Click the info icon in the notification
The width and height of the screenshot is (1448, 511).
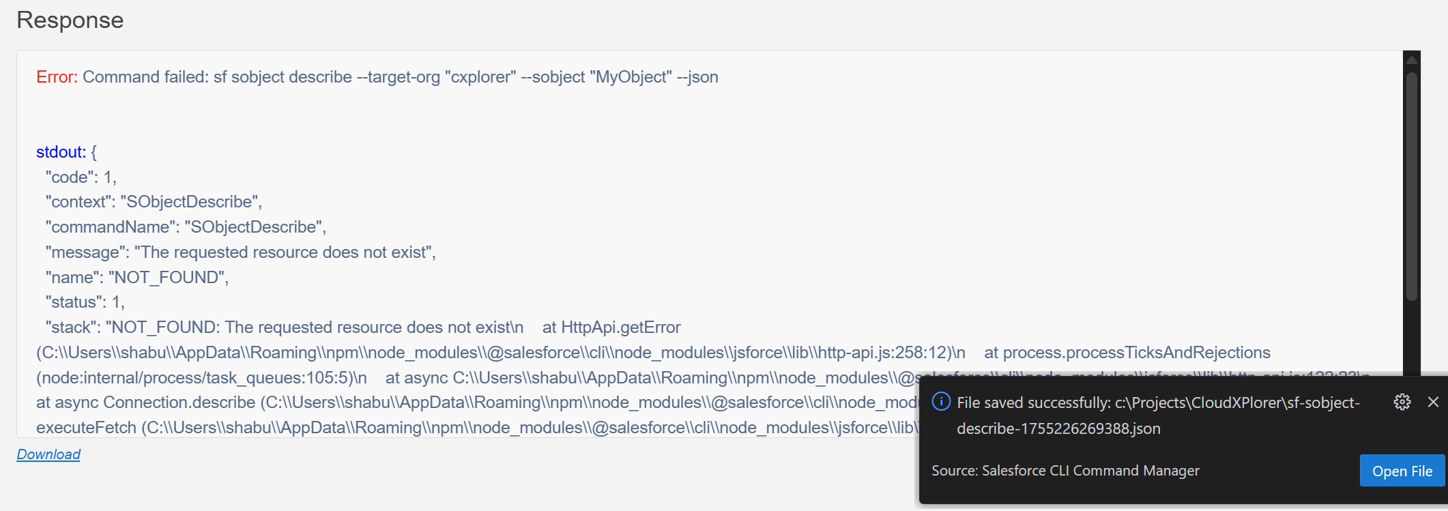[x=941, y=401]
